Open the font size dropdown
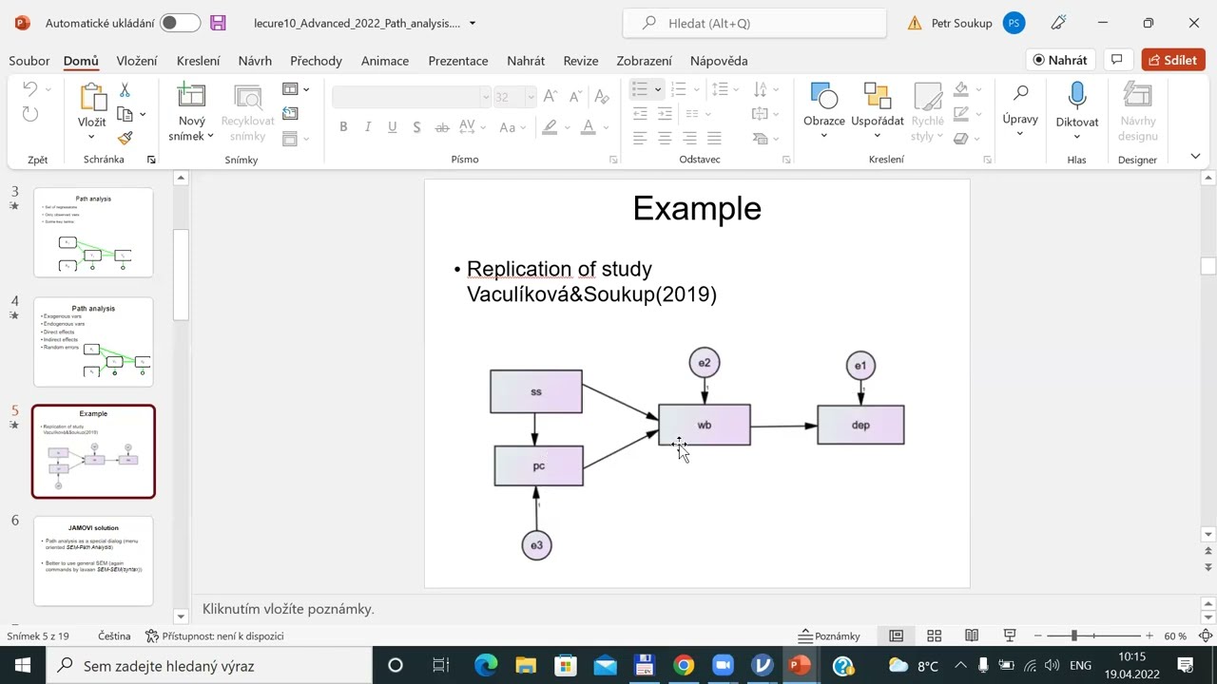 [531, 97]
